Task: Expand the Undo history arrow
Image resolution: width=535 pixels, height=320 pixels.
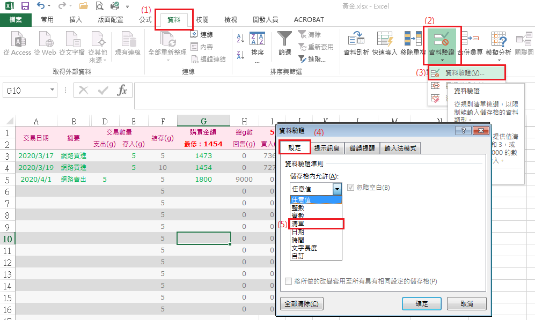Action: pyautogui.click(x=49, y=6)
